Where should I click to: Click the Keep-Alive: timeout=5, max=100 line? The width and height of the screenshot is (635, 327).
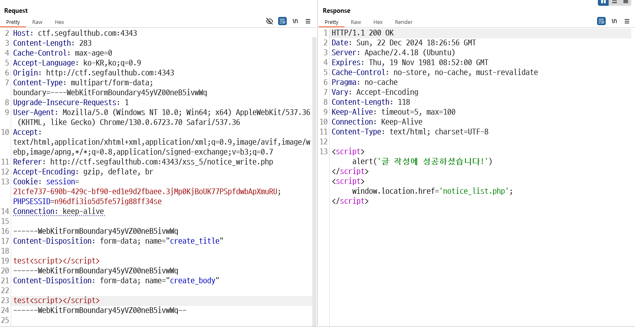(394, 112)
